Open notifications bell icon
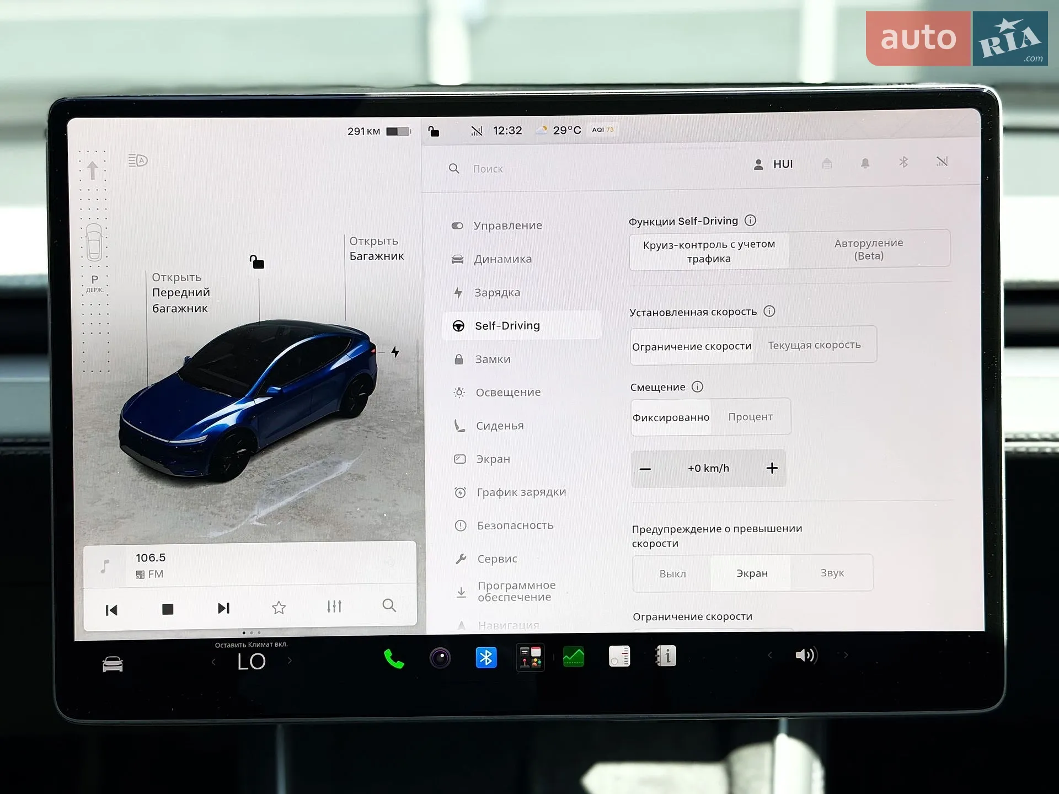The width and height of the screenshot is (1059, 794). [865, 163]
